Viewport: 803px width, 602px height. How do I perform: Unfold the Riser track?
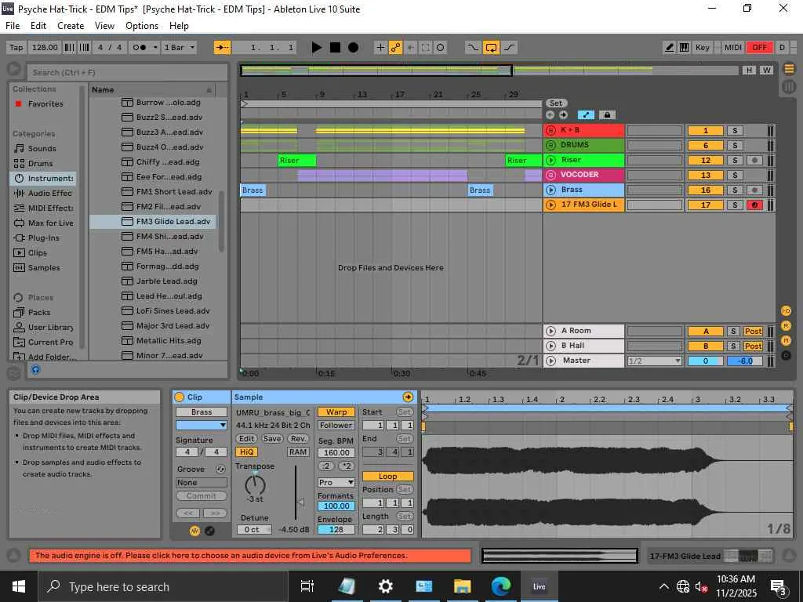pyautogui.click(x=550, y=160)
